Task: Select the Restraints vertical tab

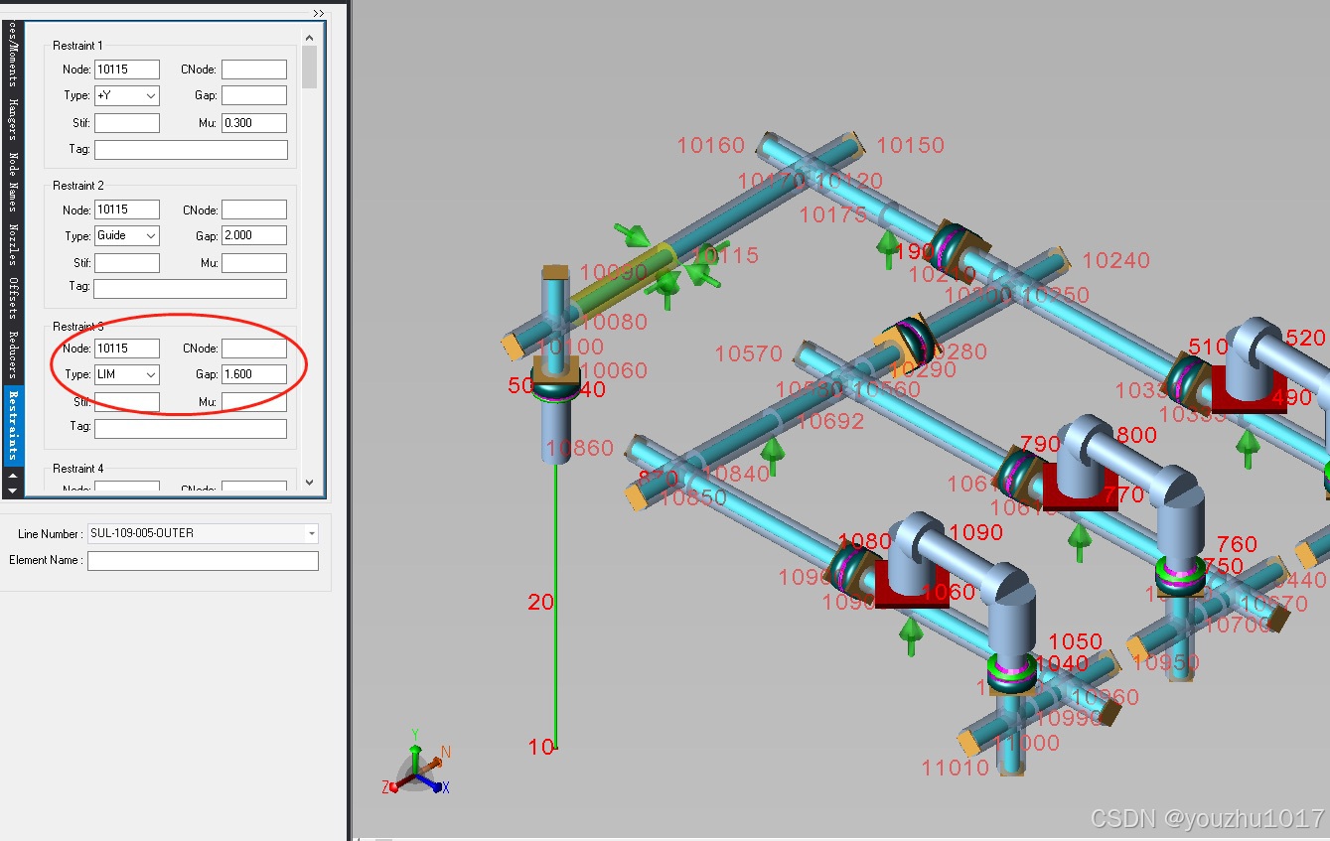Action: coord(12,425)
